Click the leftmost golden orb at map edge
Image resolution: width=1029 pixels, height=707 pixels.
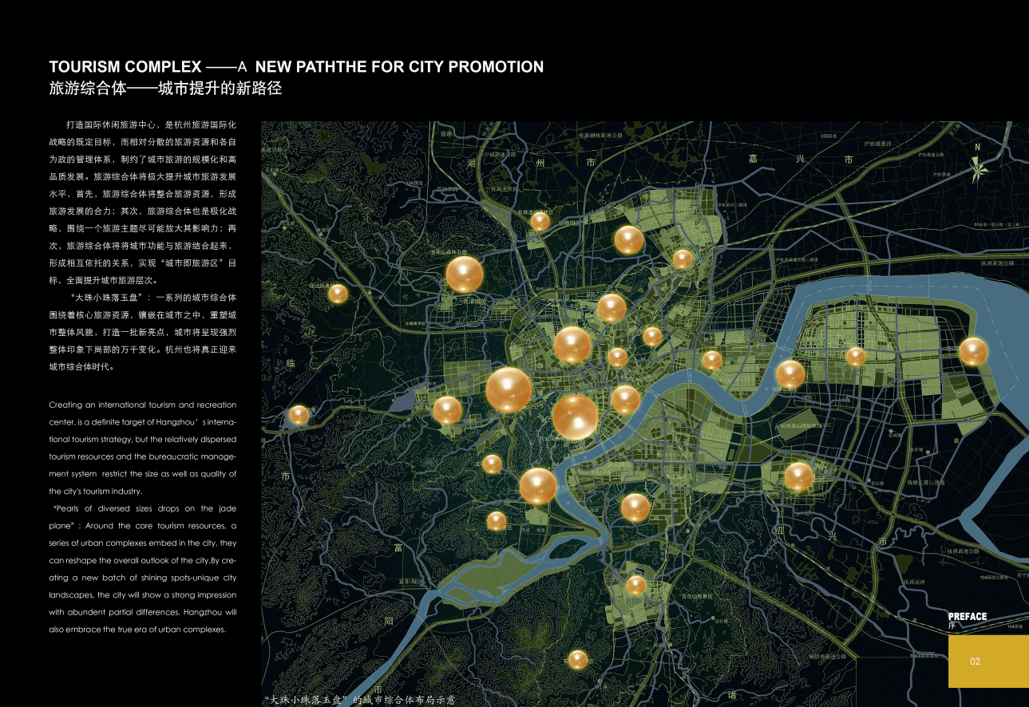(299, 415)
